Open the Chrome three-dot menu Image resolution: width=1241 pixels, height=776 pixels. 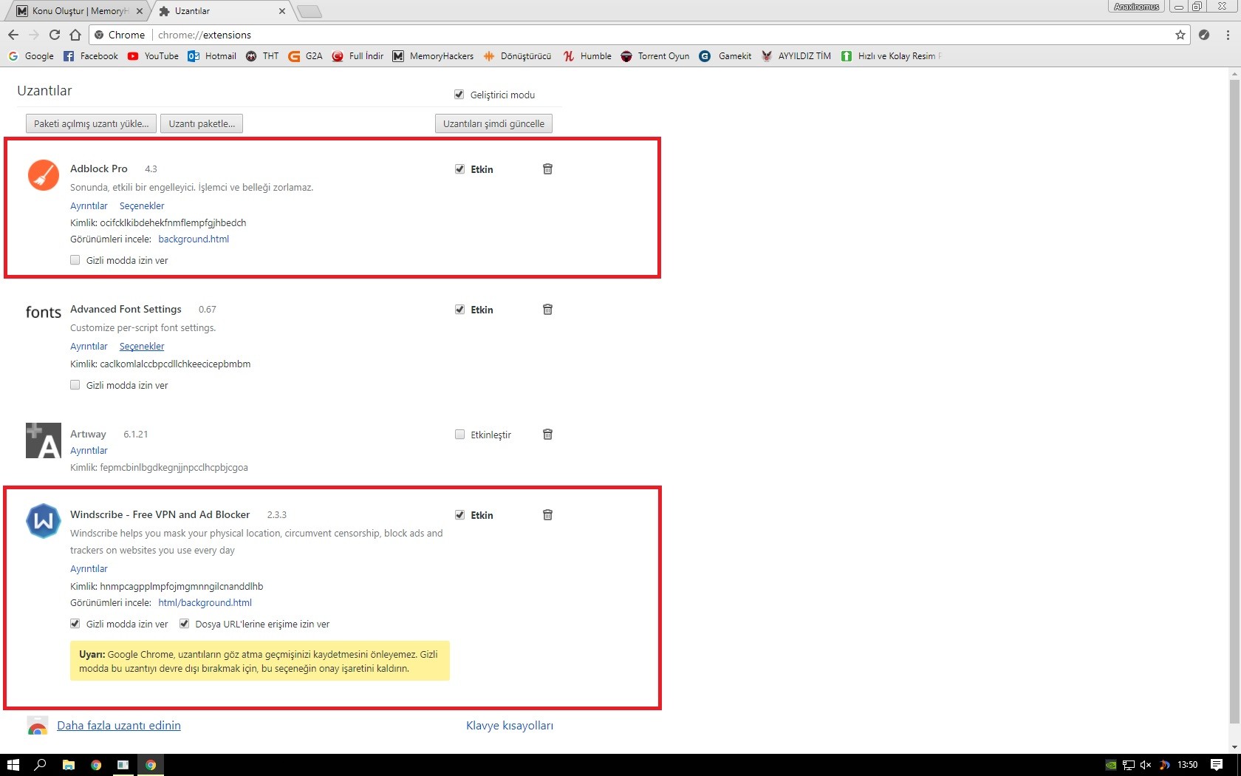(1228, 35)
